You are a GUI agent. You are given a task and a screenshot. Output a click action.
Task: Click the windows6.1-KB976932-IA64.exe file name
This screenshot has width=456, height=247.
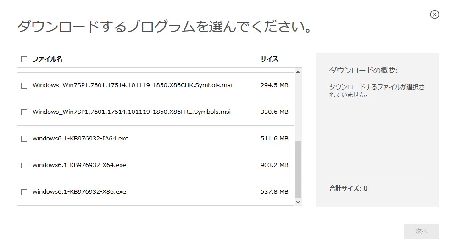coord(80,139)
